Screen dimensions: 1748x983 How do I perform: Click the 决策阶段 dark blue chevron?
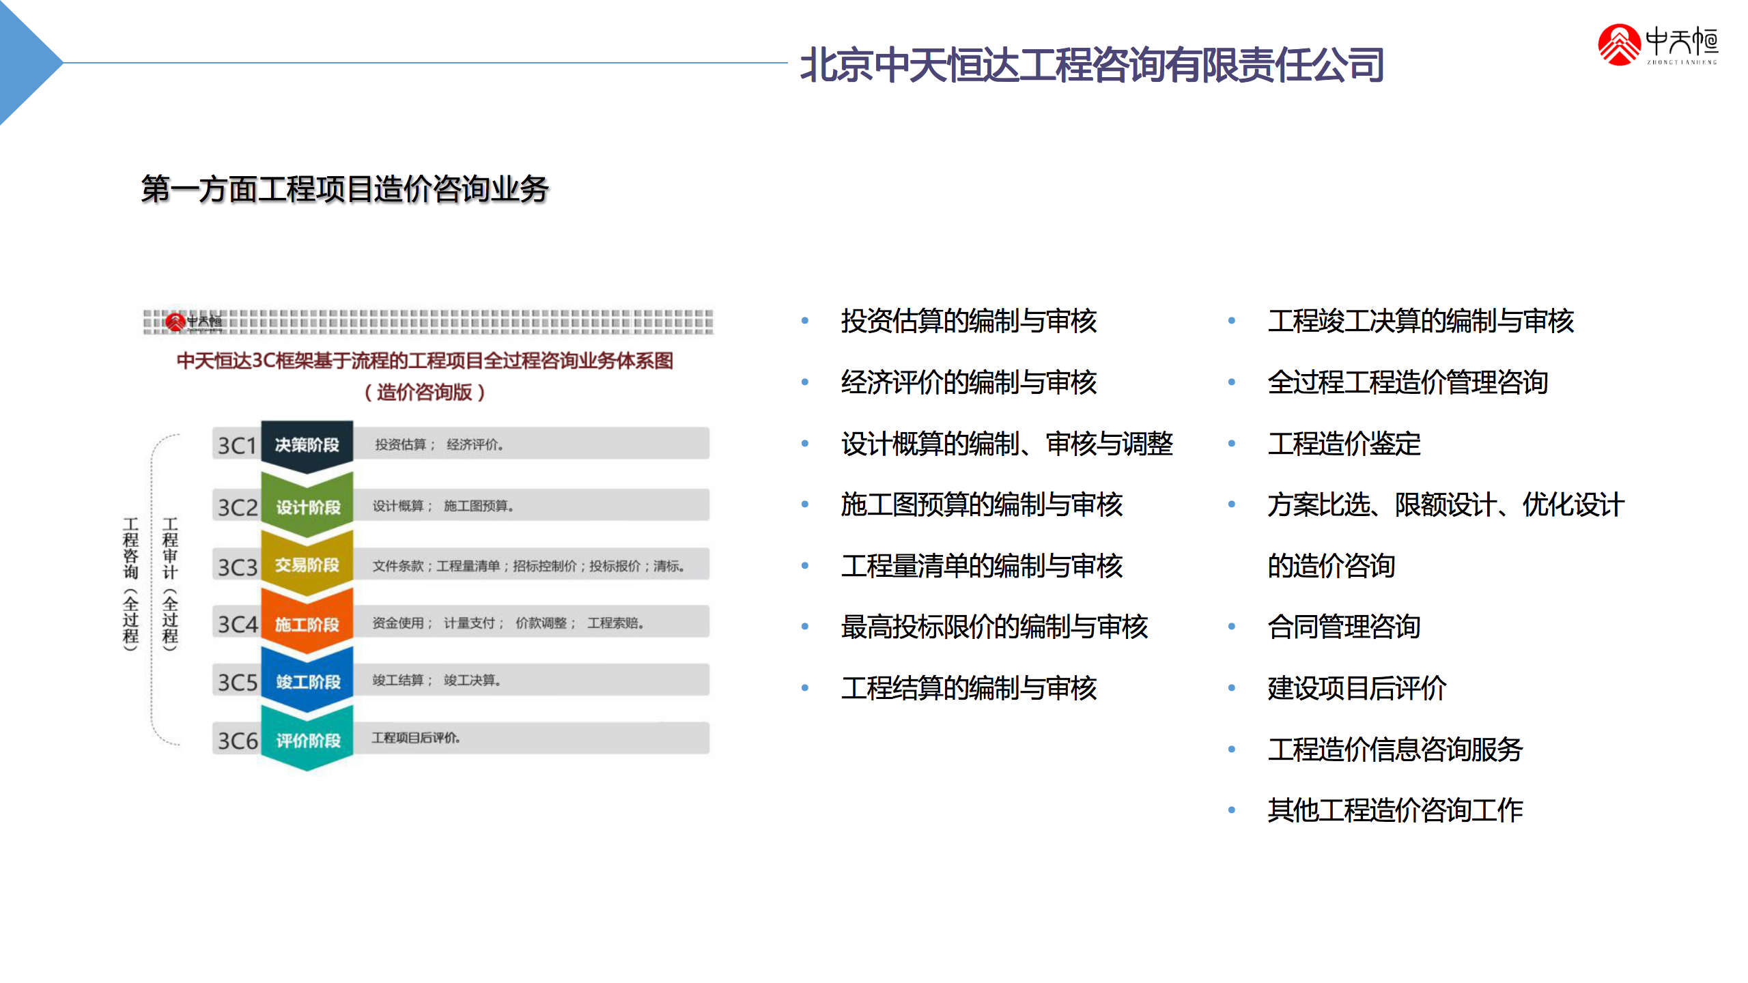[307, 446]
